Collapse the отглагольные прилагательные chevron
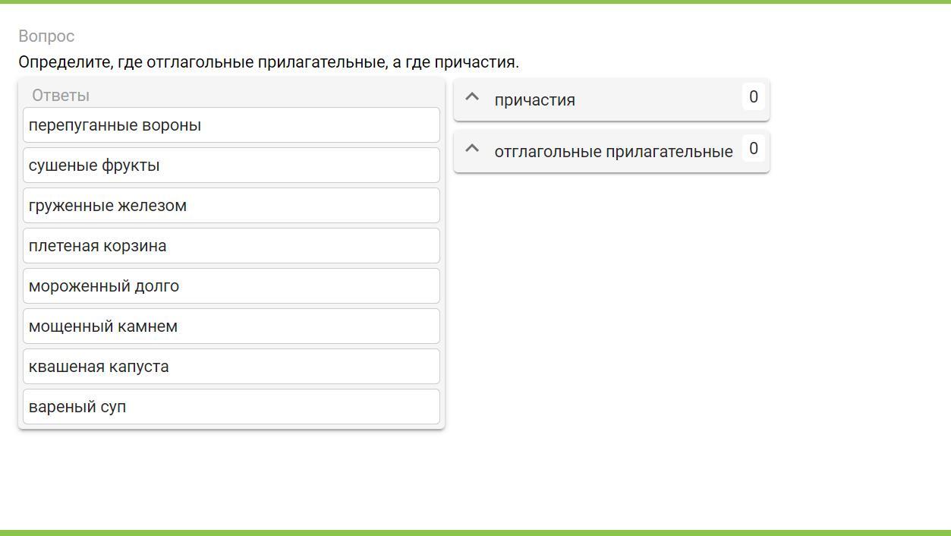The height and width of the screenshot is (536, 951). [472, 149]
